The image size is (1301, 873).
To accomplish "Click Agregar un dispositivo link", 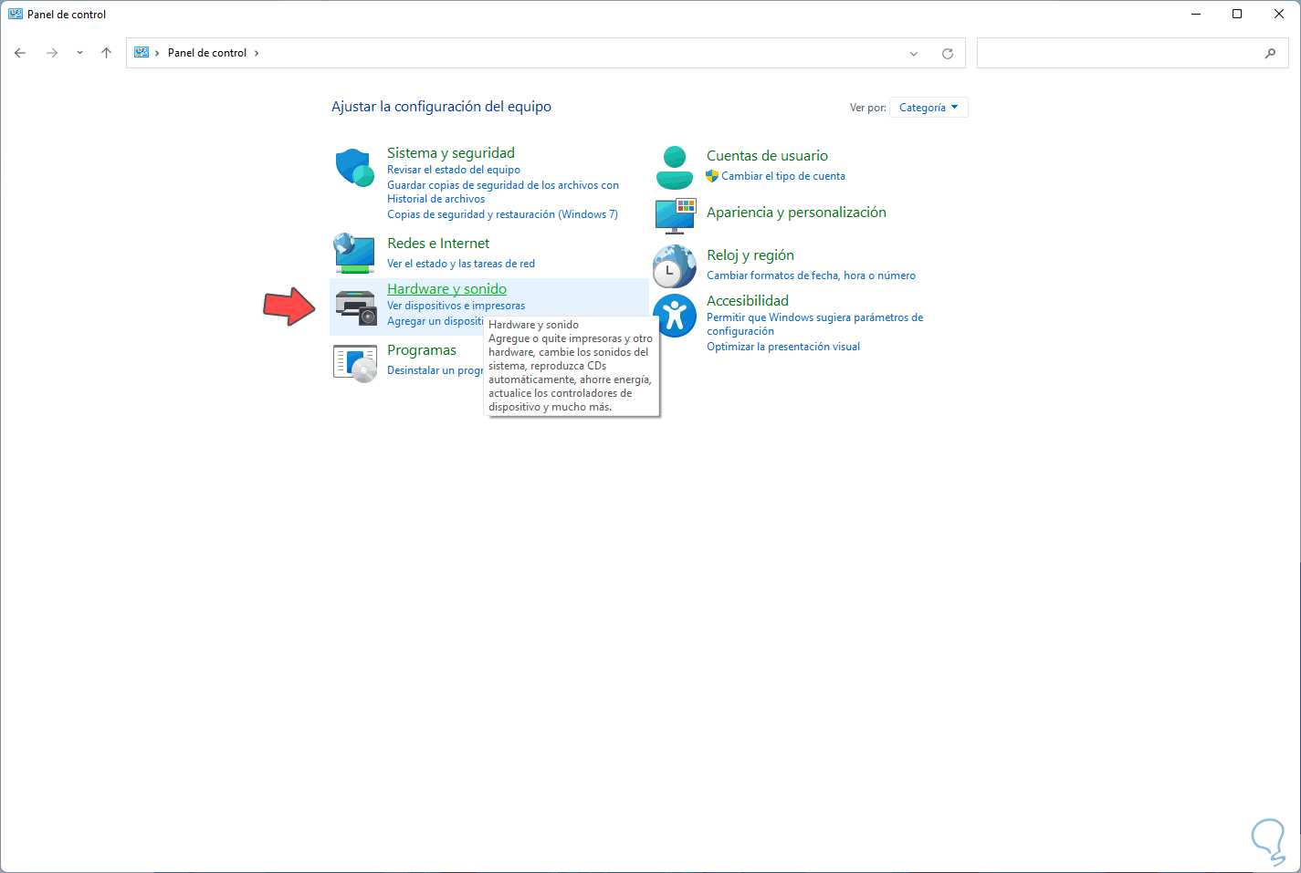I will point(435,321).
